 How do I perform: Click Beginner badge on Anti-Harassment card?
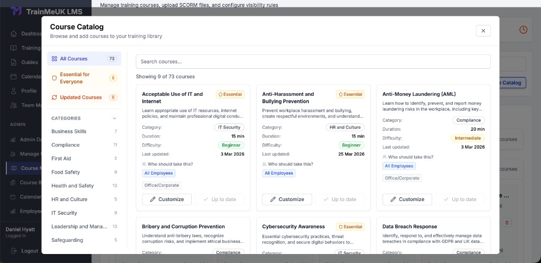(351, 145)
